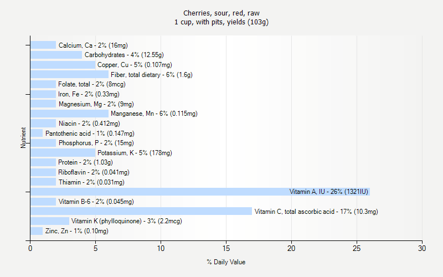
Task: Click the Potassium, K - 5% (178mg) label
Action: click(x=135, y=153)
